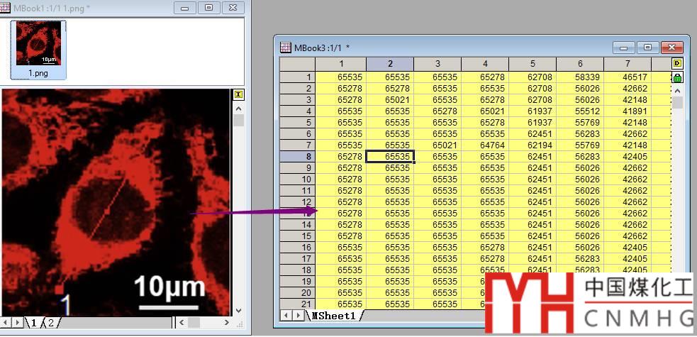Select row 12 header in MBook3
The height and width of the screenshot is (337, 697).
(297, 201)
